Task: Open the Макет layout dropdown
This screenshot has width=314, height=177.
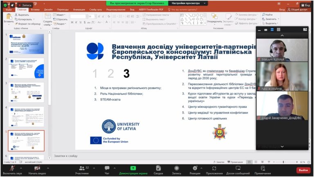Action: click(x=59, y=15)
